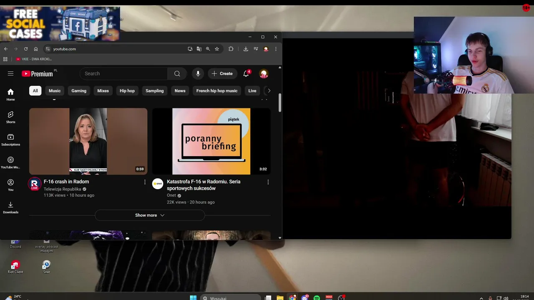Open the Onet channel avatar

158,184
